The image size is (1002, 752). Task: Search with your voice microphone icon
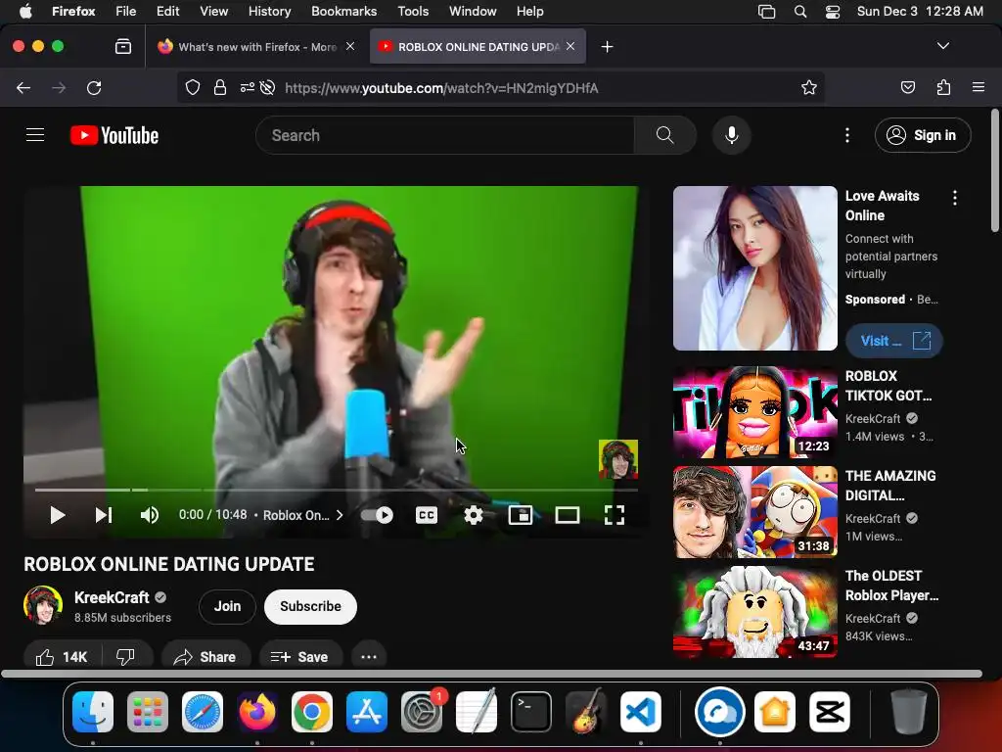point(732,135)
